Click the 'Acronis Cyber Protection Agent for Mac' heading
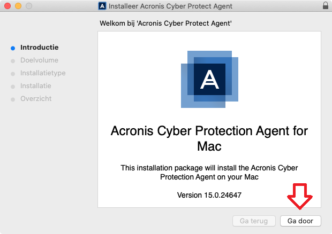The height and width of the screenshot is (234, 332). coord(209,138)
